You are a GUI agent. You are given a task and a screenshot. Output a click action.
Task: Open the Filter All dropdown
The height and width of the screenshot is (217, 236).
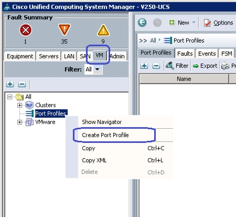[93, 69]
